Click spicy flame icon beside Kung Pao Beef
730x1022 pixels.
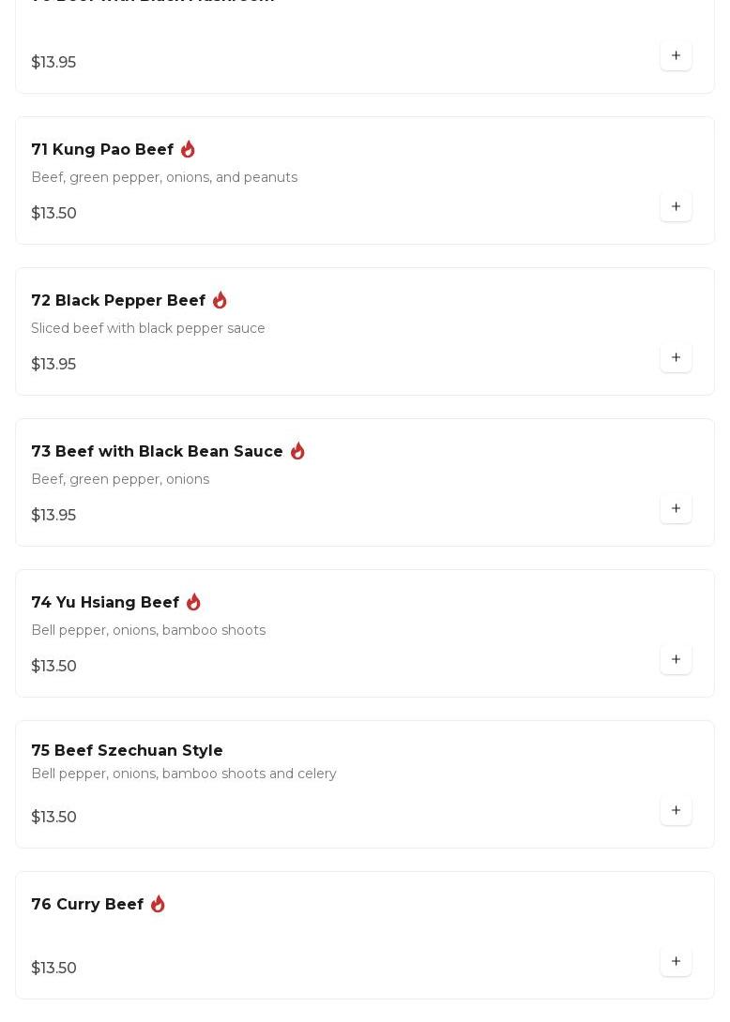coord(188,149)
